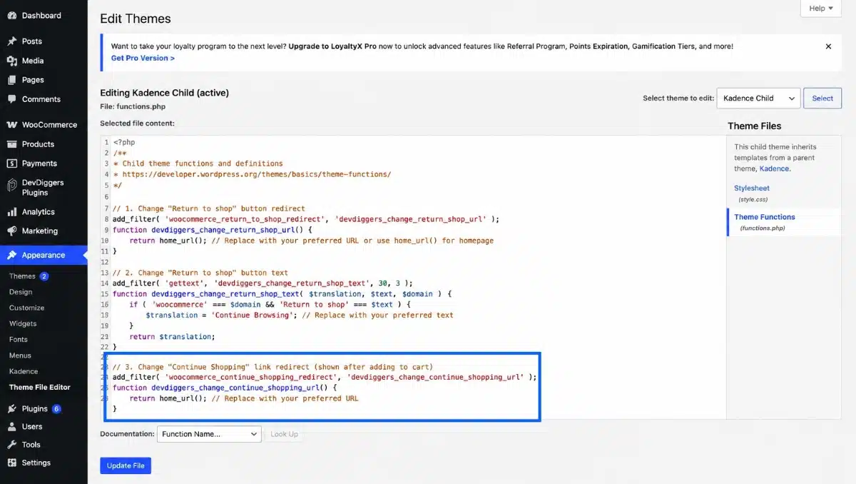Click the Editing Kadence Child (active) heading
856x484 pixels.
(164, 93)
